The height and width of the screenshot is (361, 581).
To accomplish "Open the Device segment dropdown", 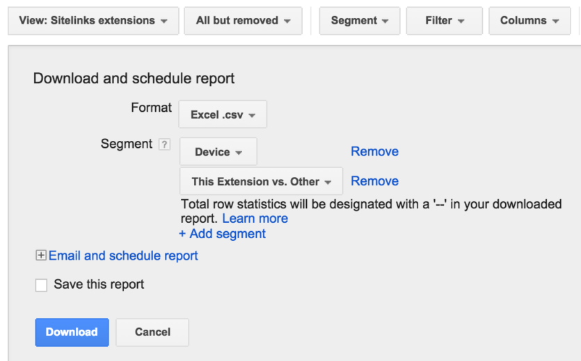I will pyautogui.click(x=218, y=151).
